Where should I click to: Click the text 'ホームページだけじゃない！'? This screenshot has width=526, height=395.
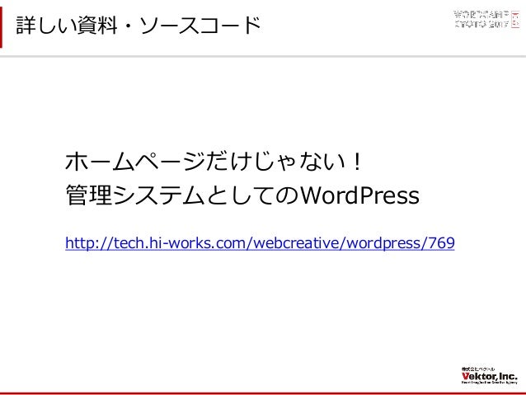pos(214,162)
